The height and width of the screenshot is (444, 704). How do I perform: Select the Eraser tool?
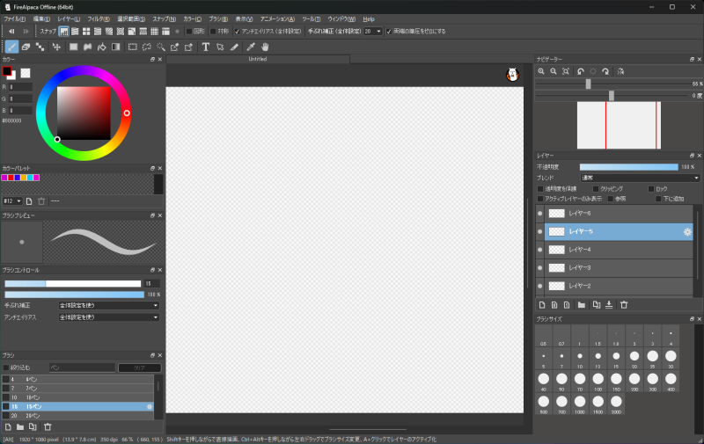pyautogui.click(x=26, y=47)
